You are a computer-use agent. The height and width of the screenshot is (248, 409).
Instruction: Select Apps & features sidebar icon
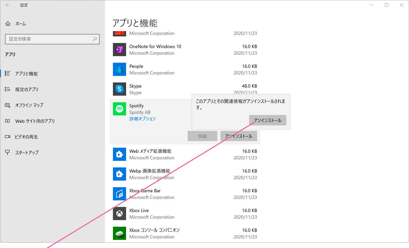(x=7, y=73)
